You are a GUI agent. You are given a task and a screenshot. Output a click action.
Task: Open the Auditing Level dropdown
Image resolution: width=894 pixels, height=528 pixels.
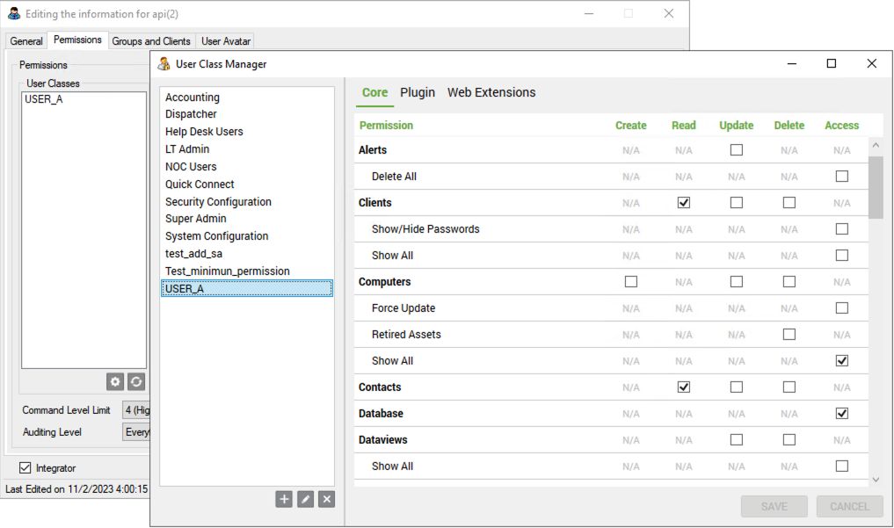pyautogui.click(x=136, y=432)
